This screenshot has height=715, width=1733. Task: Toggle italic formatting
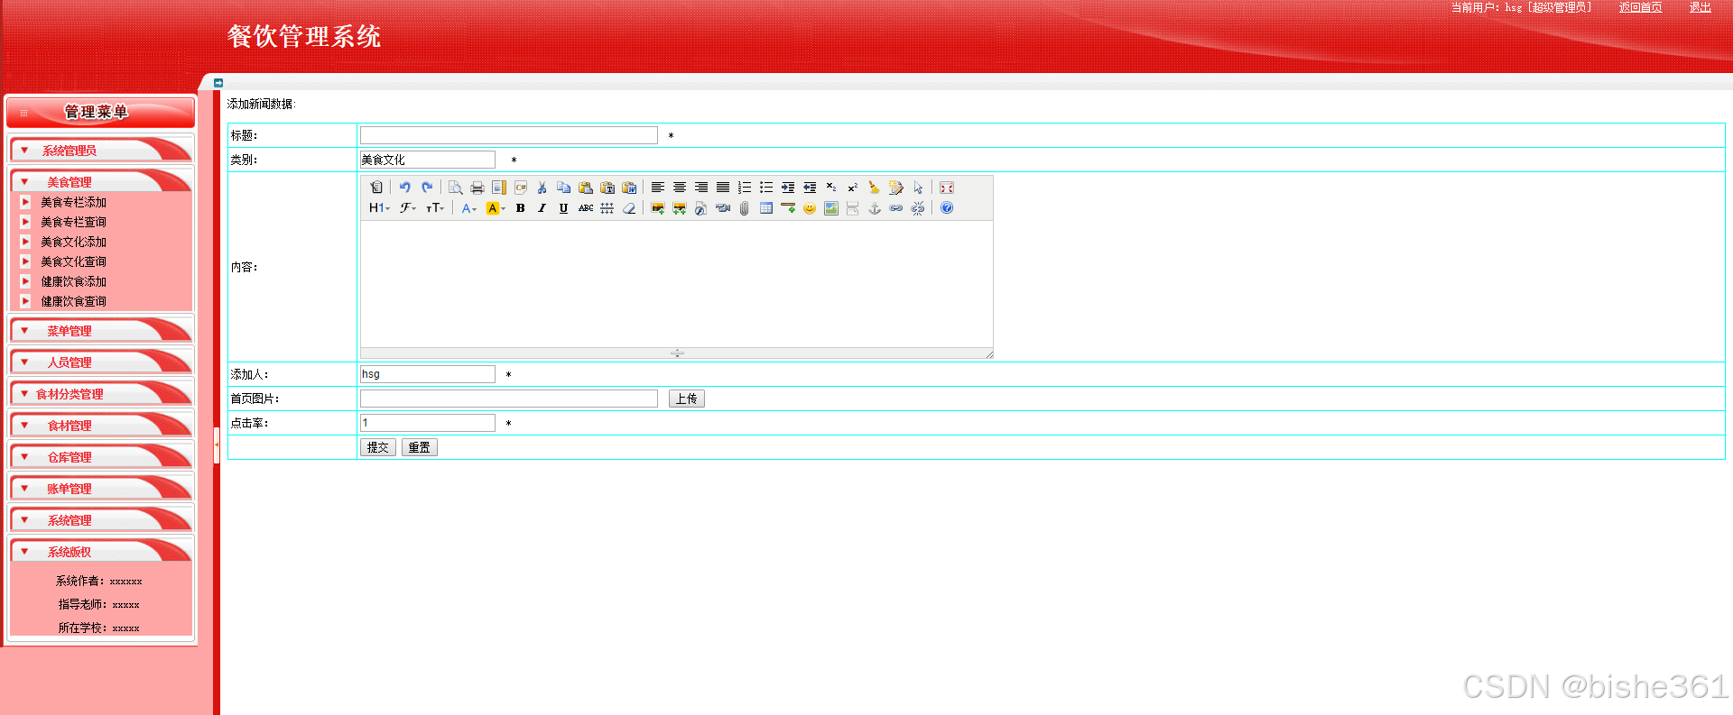click(542, 208)
